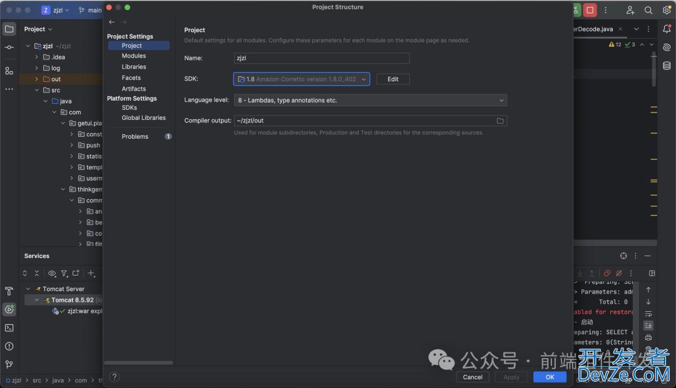
Task: Open the Terminal tool window
Action: (x=9, y=327)
